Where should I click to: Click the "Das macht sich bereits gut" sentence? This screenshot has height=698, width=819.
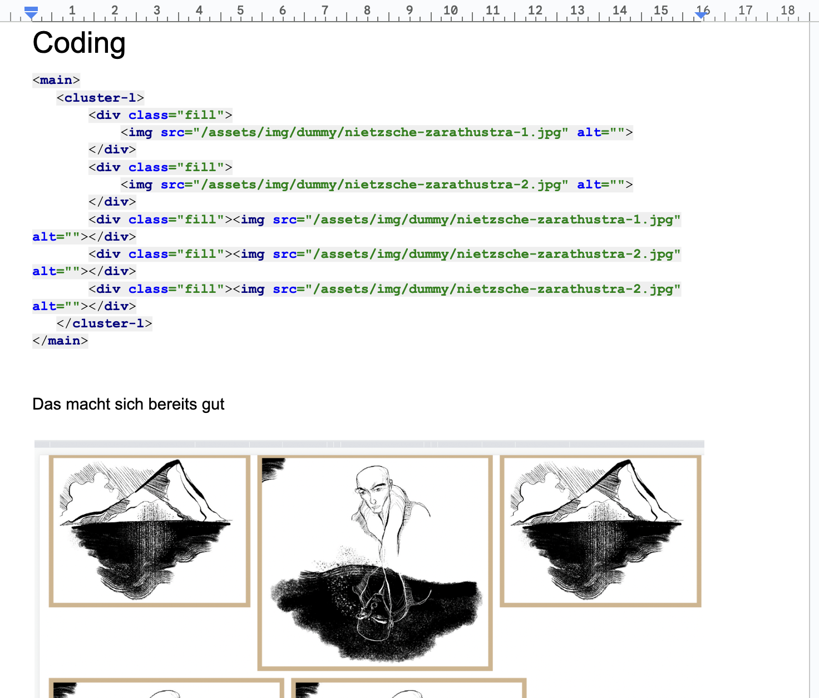(x=129, y=404)
